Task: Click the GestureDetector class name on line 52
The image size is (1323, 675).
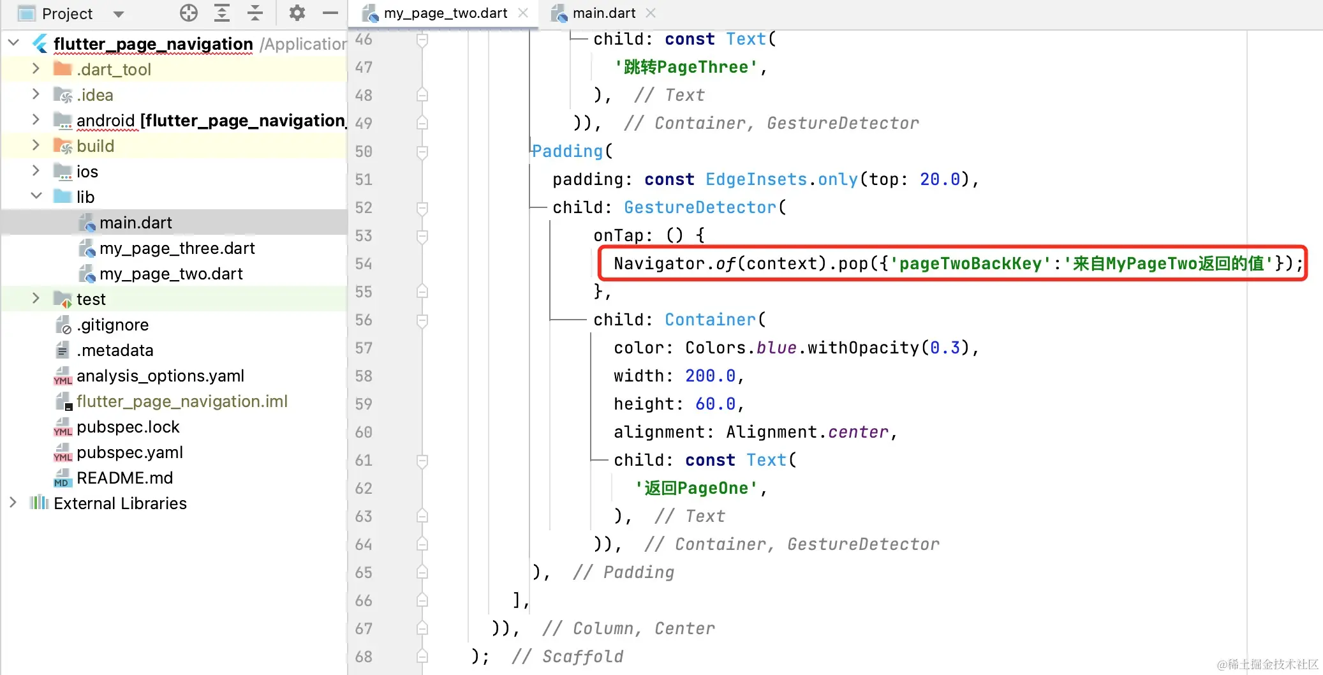Action: click(700, 207)
